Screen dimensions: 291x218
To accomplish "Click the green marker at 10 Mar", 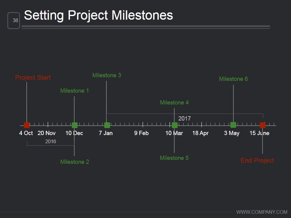I will 175,125.
